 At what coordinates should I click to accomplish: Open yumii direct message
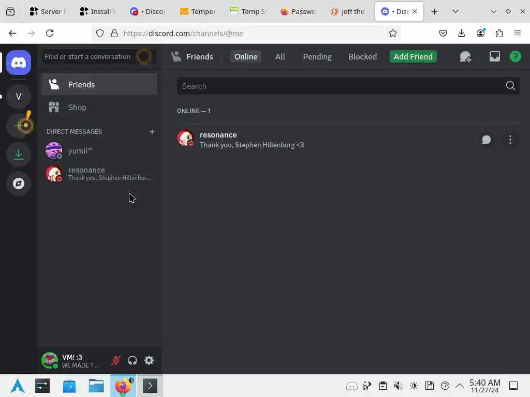[99, 150]
